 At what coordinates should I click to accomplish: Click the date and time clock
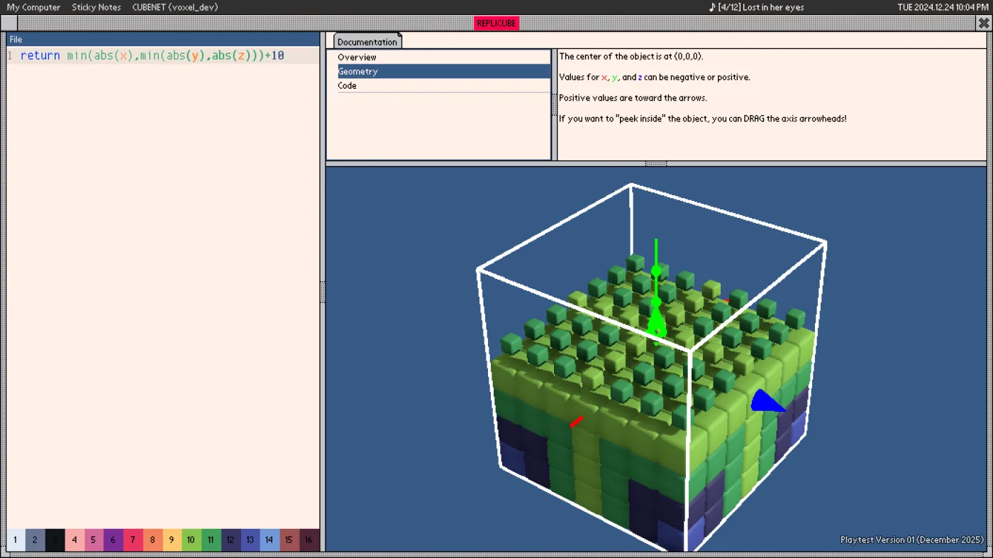pyautogui.click(x=943, y=7)
